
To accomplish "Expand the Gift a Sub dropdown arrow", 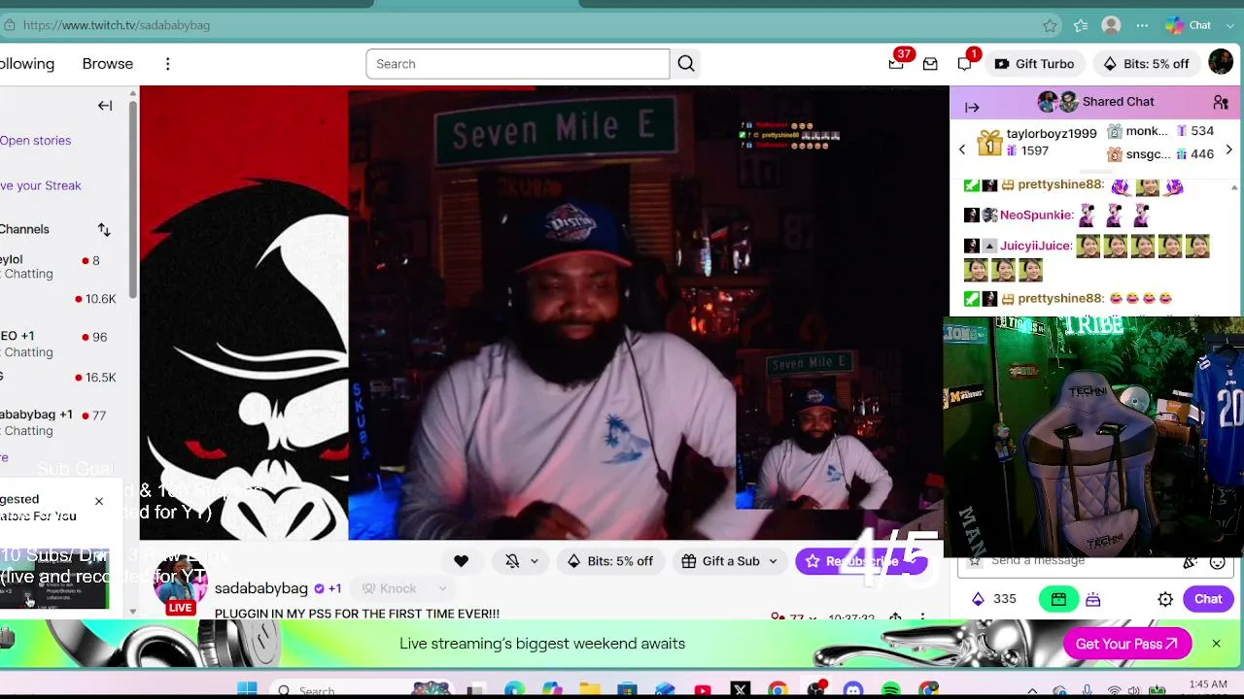I will (773, 561).
